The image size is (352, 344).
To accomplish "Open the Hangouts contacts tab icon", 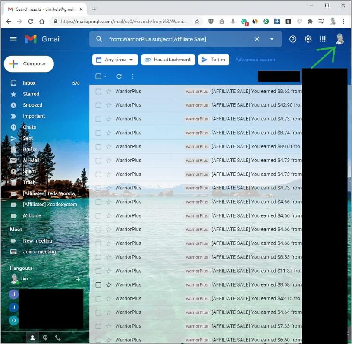I will pyautogui.click(x=32, y=338).
